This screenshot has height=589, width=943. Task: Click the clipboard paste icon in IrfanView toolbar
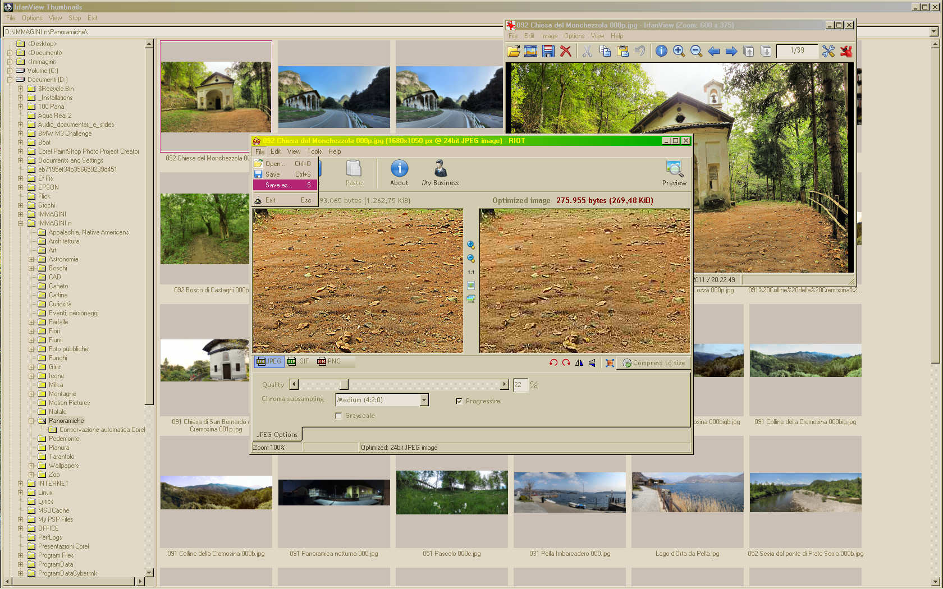click(622, 51)
